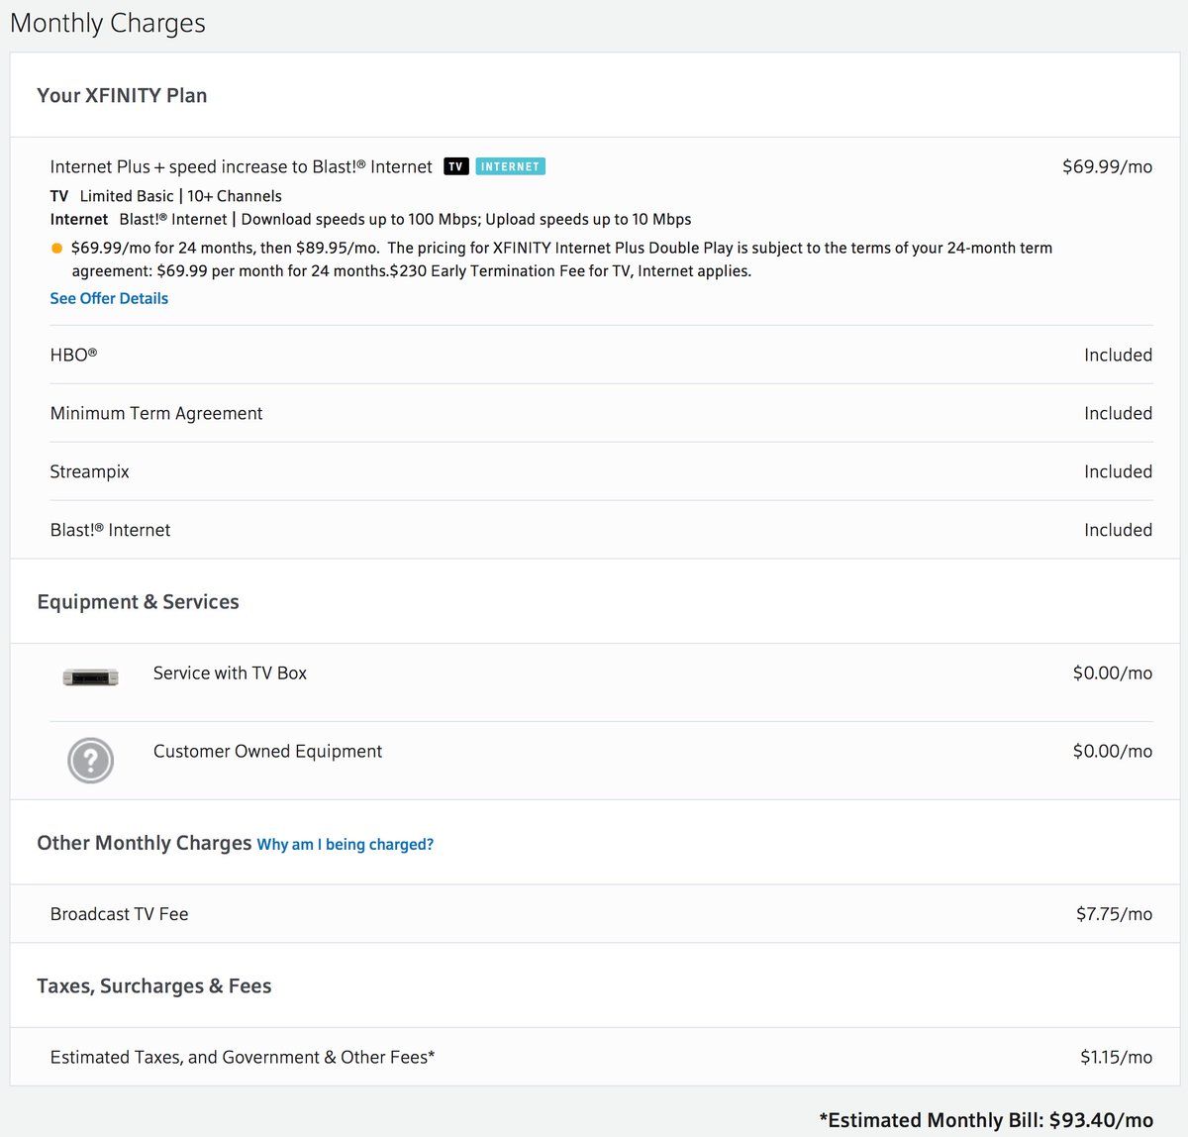The height and width of the screenshot is (1137, 1188).
Task: Click the Internet Plus plan title
Action: click(241, 166)
